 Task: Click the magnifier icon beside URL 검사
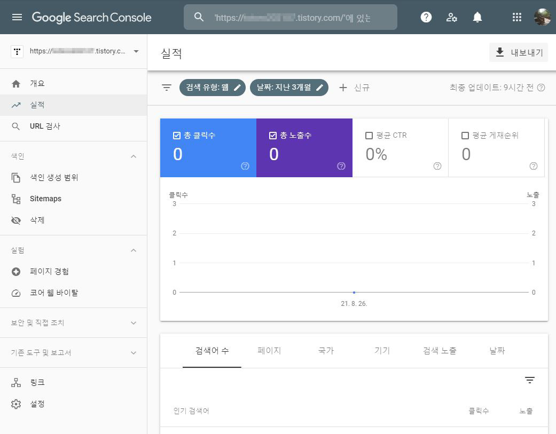15,127
